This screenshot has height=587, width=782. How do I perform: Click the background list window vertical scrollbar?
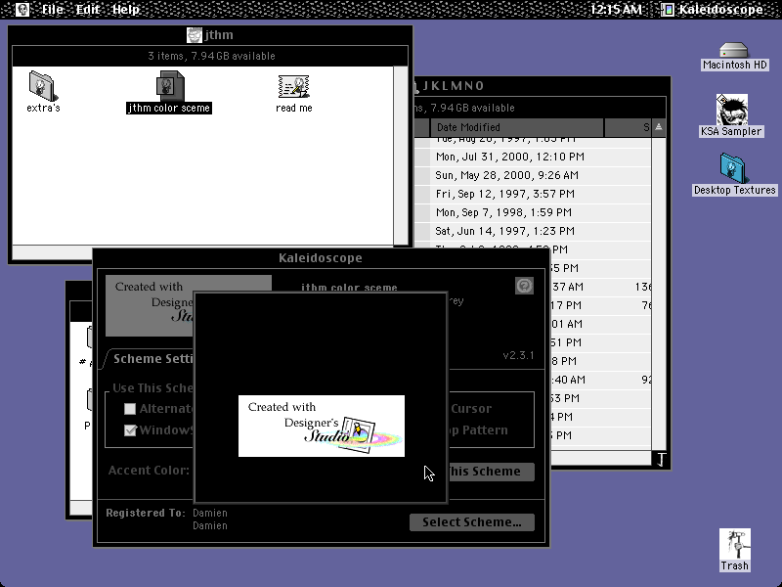click(658, 293)
